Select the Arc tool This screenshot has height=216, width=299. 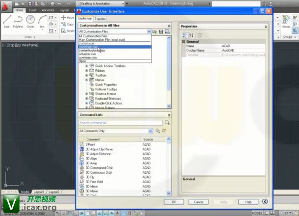tap(42, 22)
